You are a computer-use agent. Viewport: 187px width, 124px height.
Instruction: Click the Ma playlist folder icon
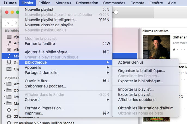[9, 103]
